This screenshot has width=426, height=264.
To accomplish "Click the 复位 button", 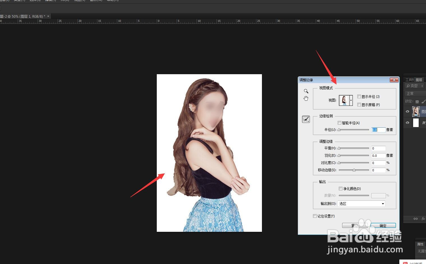I will pos(355,226).
